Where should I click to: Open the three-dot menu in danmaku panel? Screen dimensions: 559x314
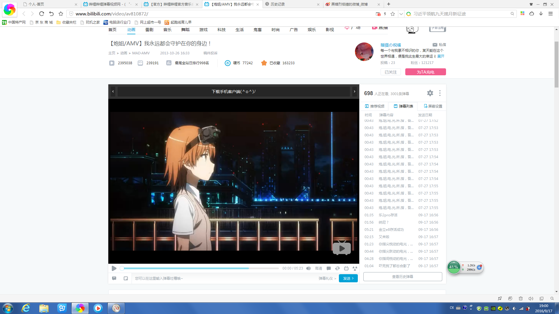point(440,93)
